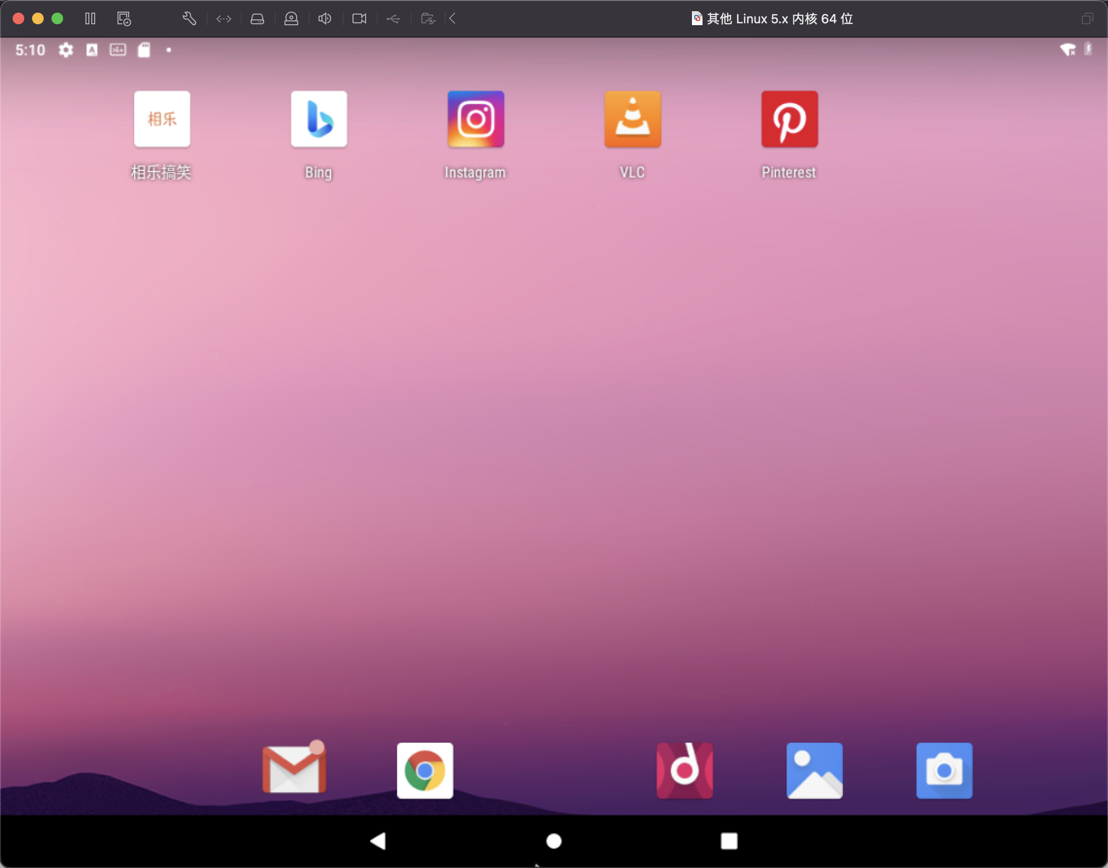1108x868 pixels.
Task: Click the notification dot in the status bar
Action: pyautogui.click(x=169, y=50)
